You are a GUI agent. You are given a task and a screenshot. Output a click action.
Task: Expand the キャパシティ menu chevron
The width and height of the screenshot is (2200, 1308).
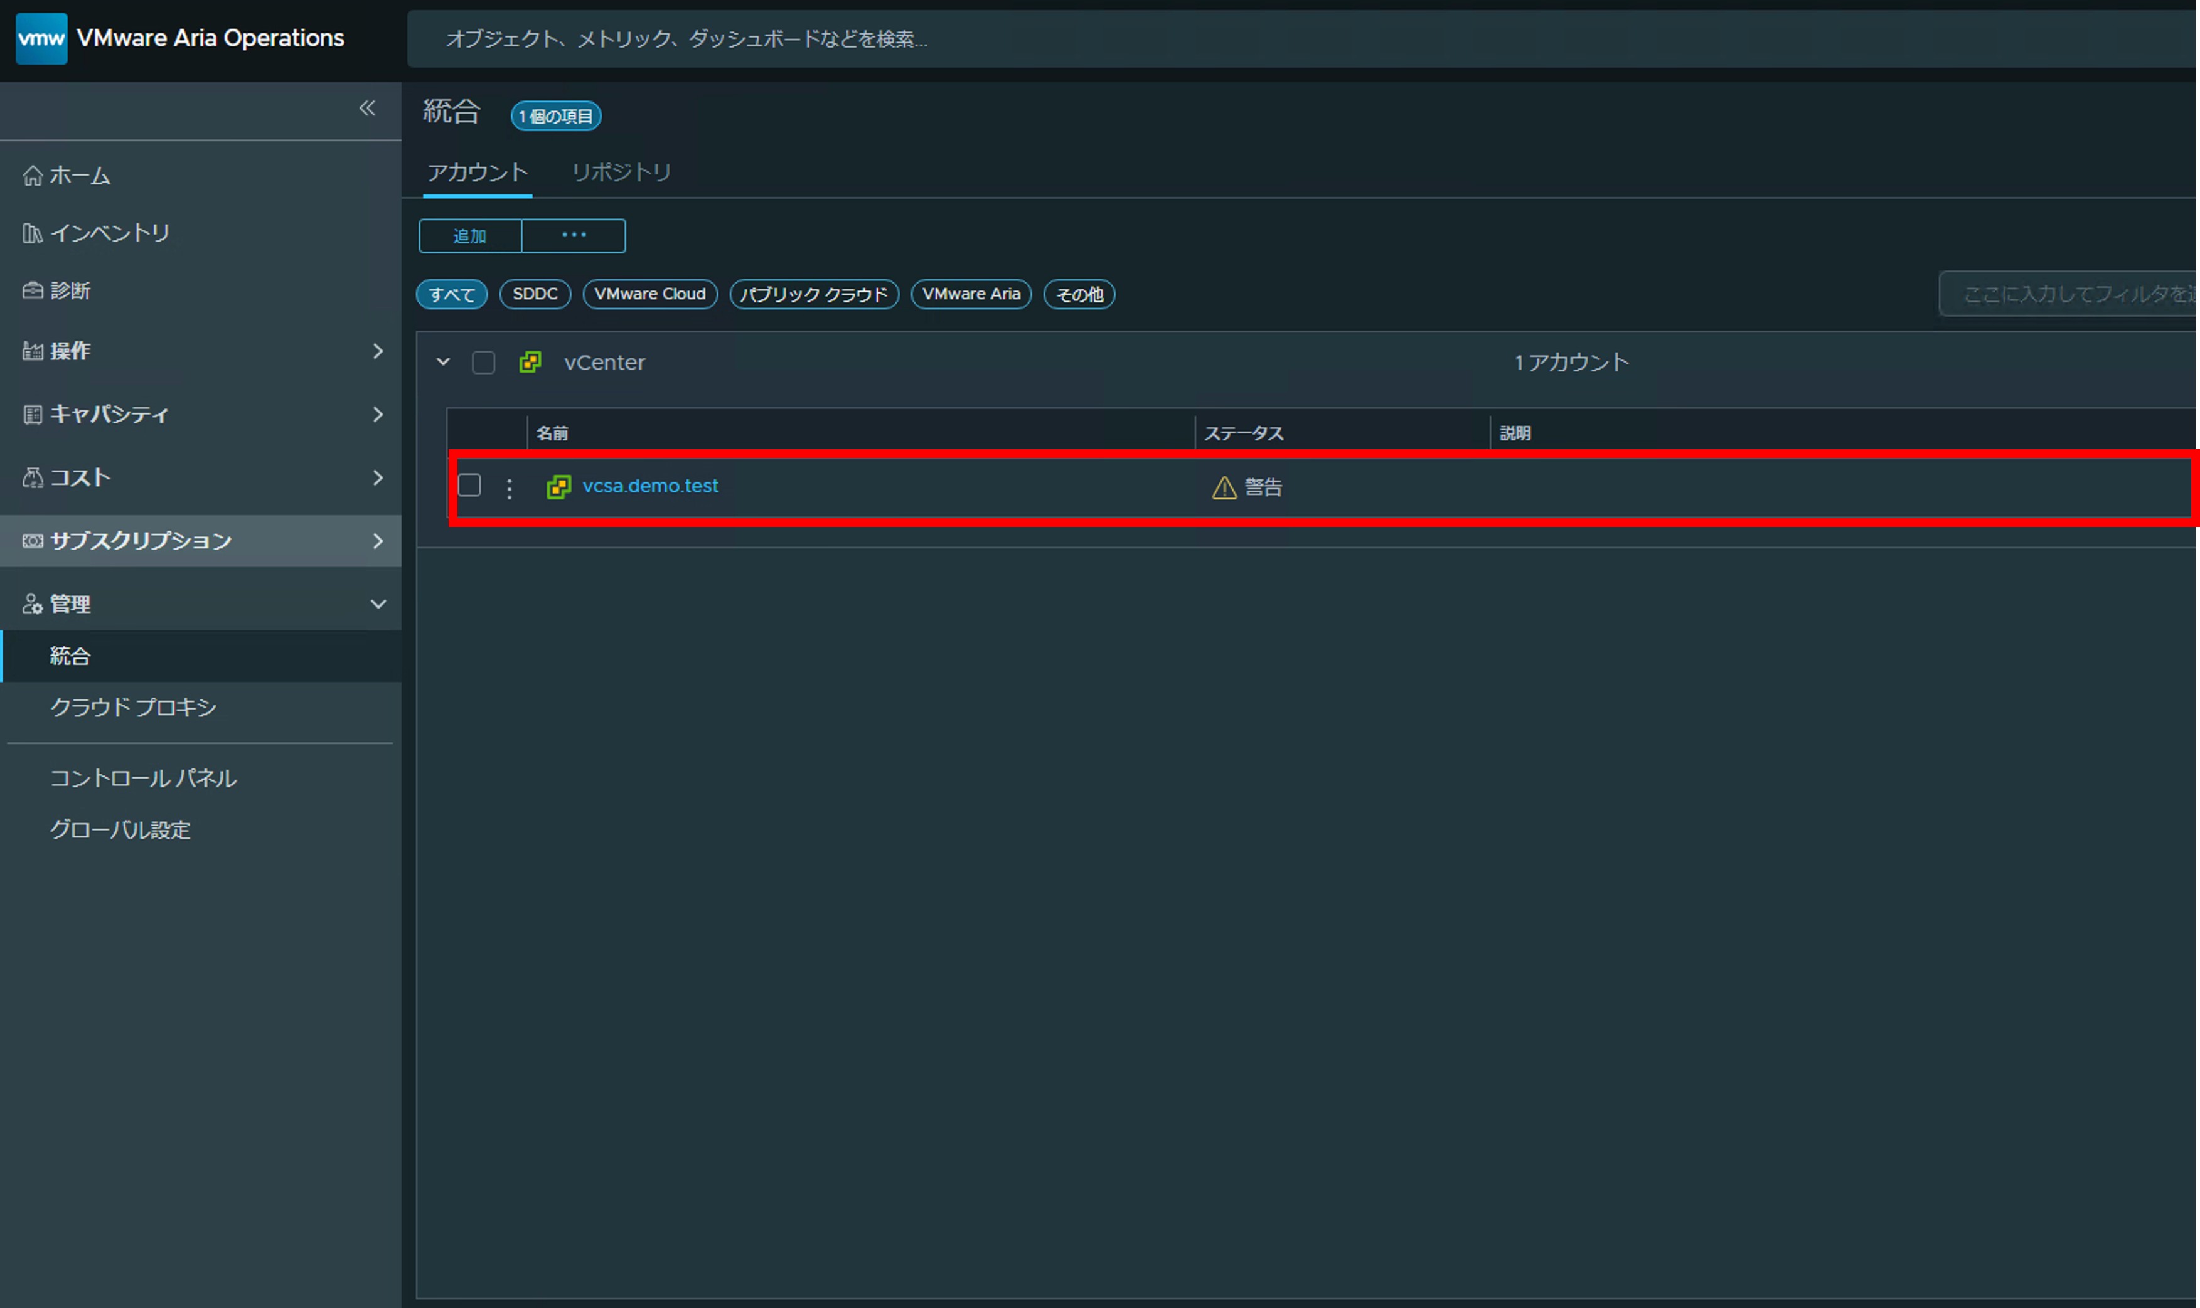378,414
